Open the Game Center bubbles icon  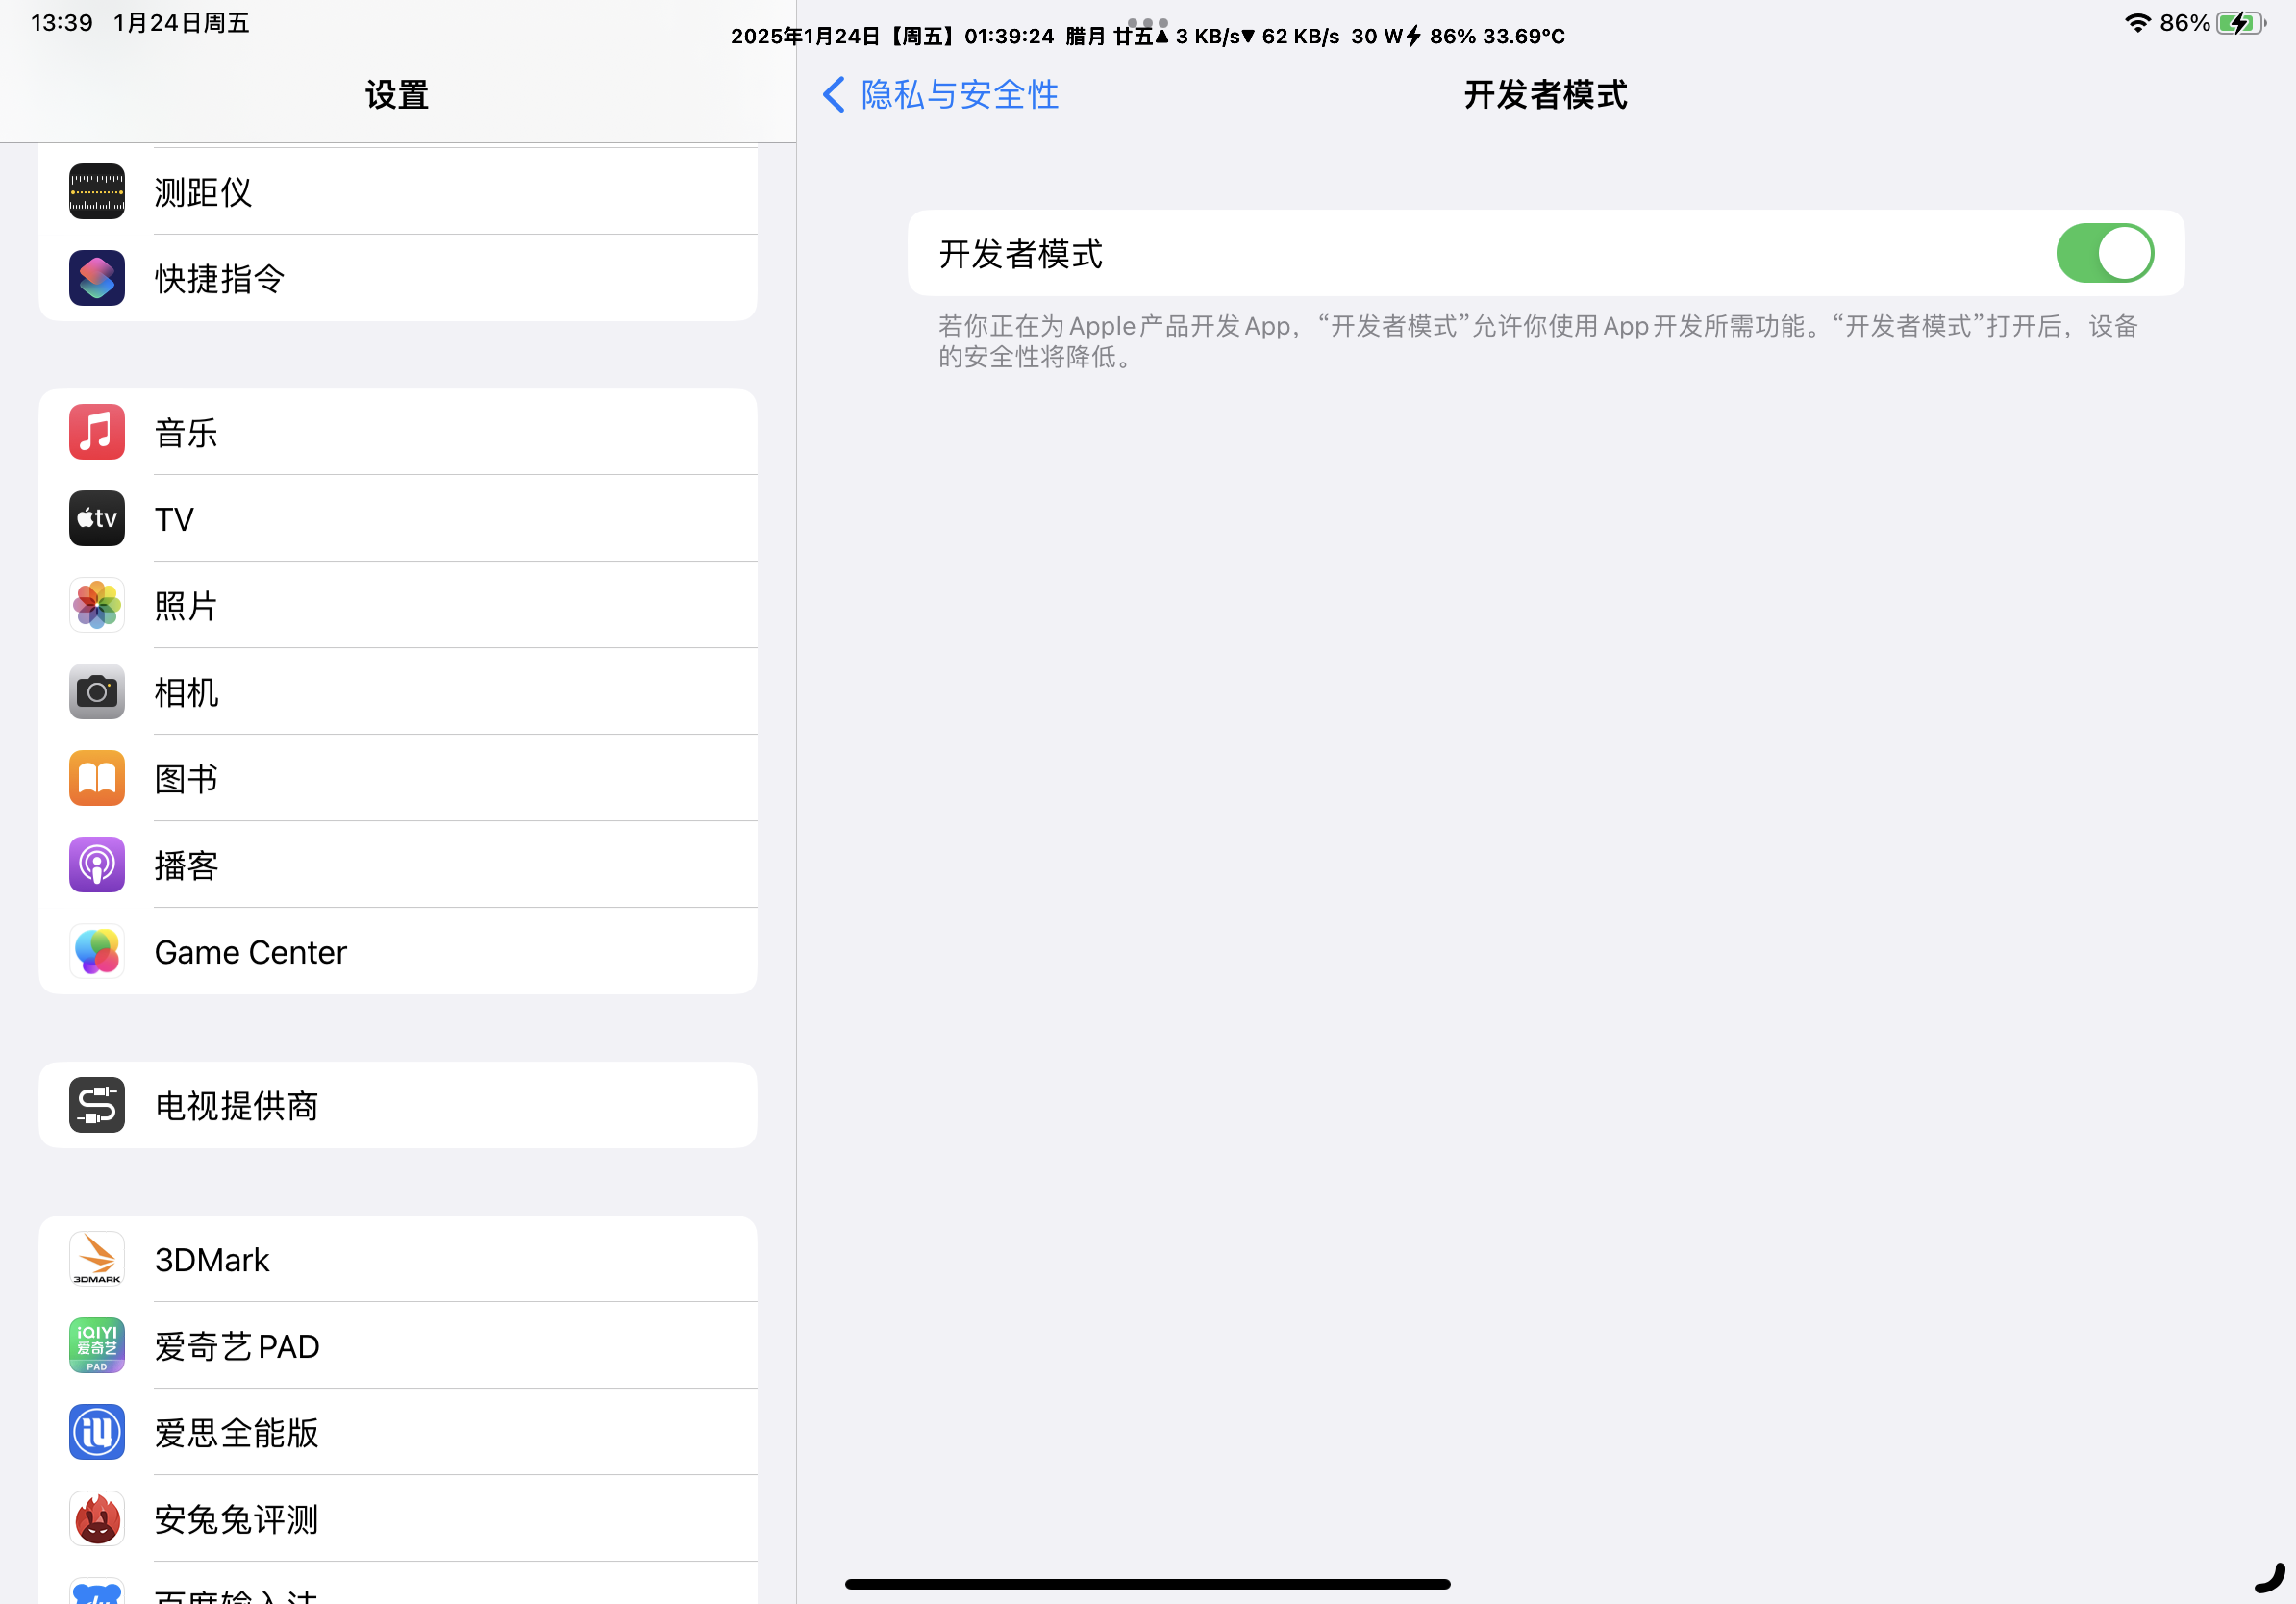coord(97,951)
